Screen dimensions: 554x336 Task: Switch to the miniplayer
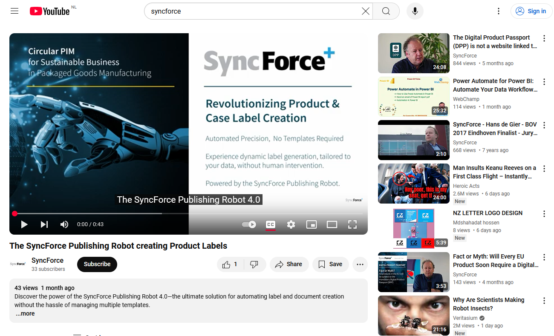pyautogui.click(x=312, y=224)
